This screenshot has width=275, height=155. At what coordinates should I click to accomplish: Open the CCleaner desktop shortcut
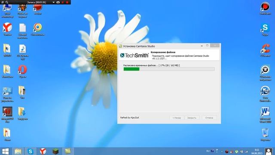click(x=265, y=50)
